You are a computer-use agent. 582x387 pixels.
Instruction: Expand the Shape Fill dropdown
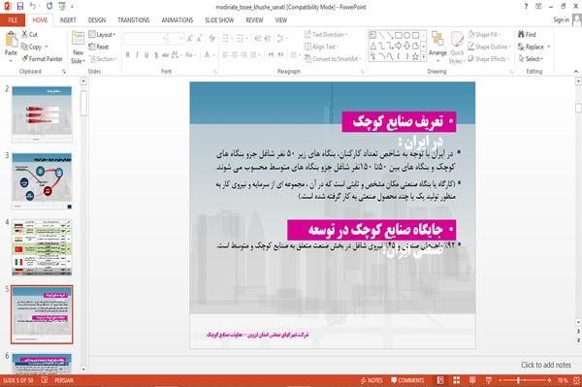point(484,35)
